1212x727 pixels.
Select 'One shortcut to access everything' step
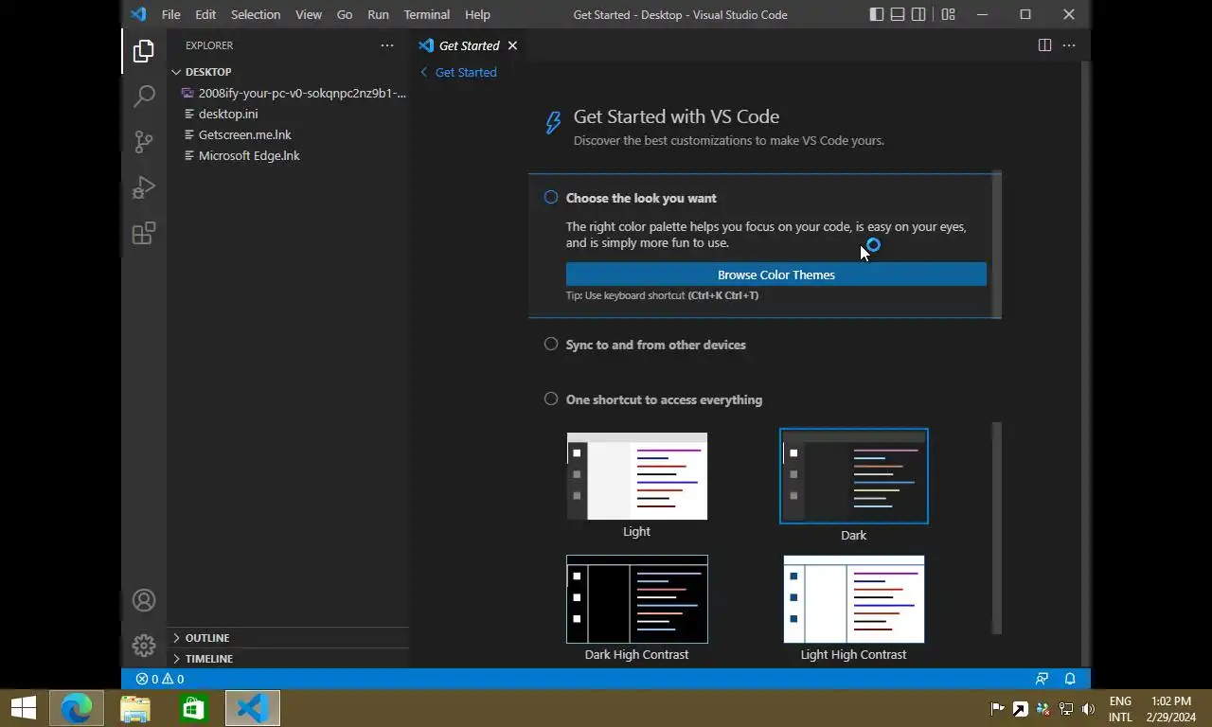pyautogui.click(x=664, y=399)
